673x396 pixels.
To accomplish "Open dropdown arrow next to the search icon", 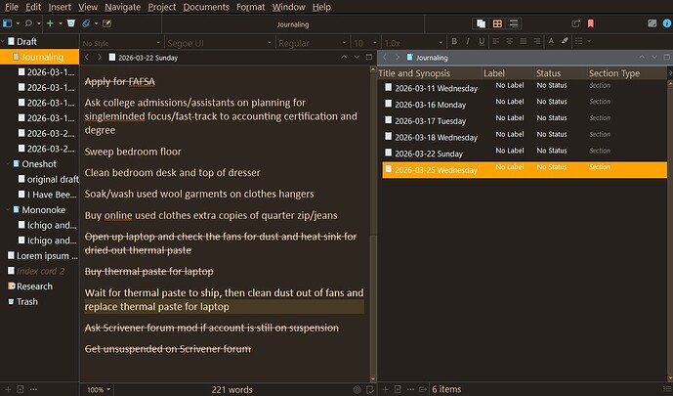I will click(39, 23).
